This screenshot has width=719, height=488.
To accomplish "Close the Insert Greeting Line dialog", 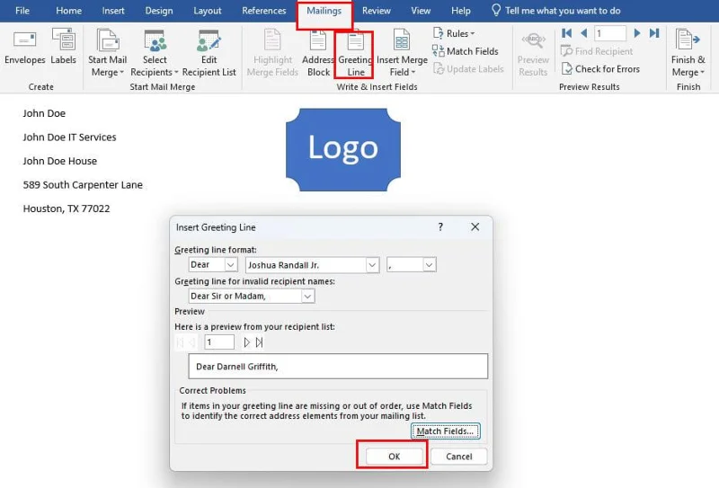I will [x=475, y=226].
